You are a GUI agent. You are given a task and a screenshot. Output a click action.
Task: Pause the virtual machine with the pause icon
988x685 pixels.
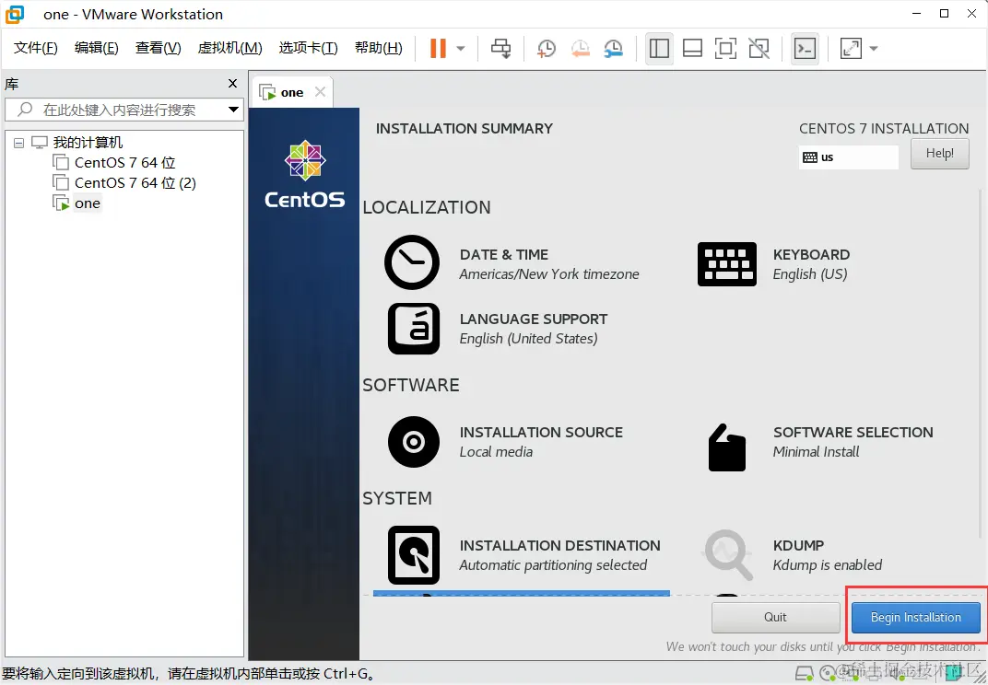coord(438,49)
